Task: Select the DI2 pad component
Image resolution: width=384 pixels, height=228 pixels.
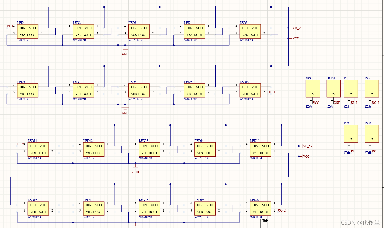Action: coord(351,134)
